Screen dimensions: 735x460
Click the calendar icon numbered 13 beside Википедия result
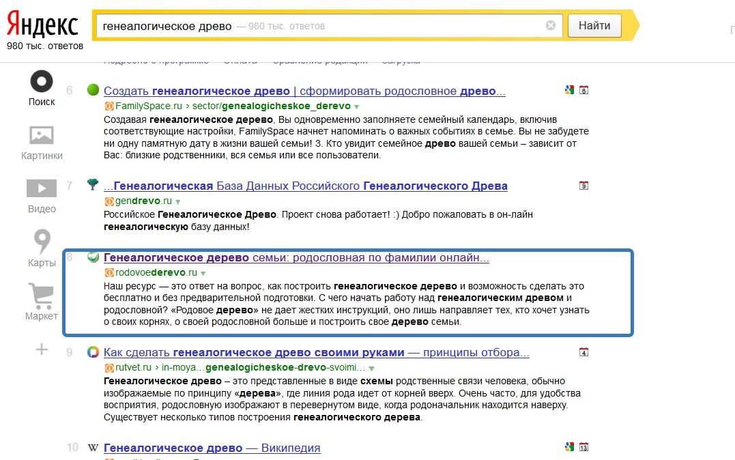583,447
